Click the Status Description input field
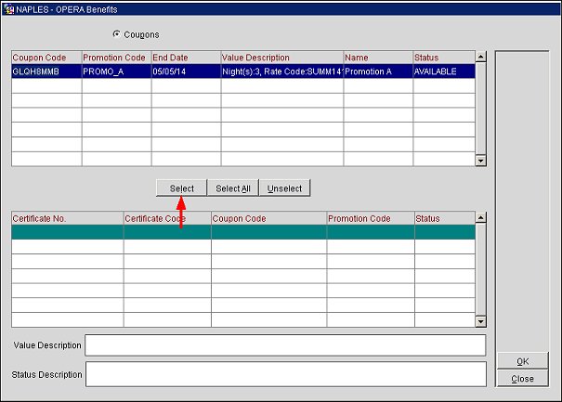562x402 pixels. point(285,375)
